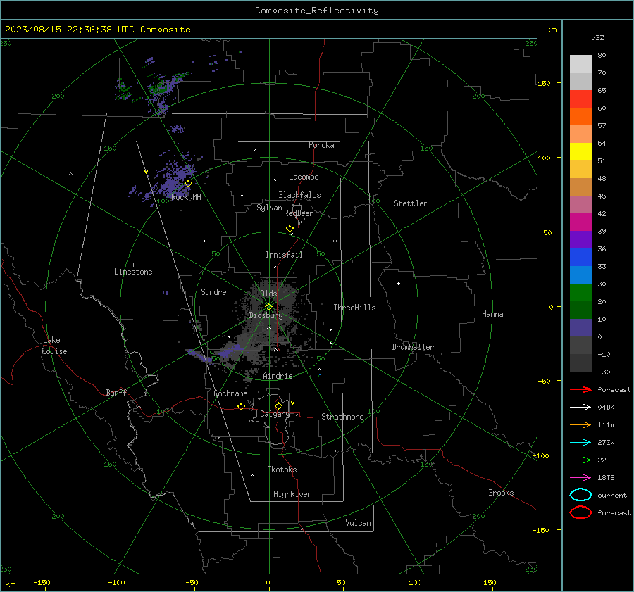Click the yellow diamond marker near RockyMH
Screen dimensions: 634x592
click(188, 184)
